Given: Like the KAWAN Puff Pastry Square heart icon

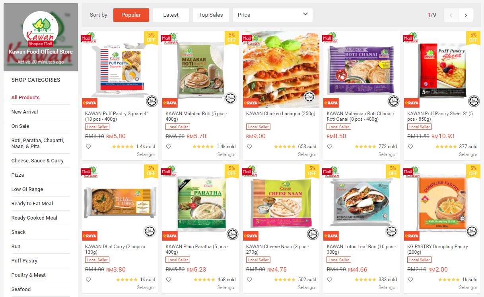Looking at the screenshot, I should tap(88, 147).
